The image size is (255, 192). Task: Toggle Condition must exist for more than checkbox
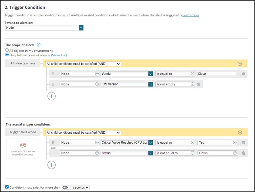coord(7,187)
